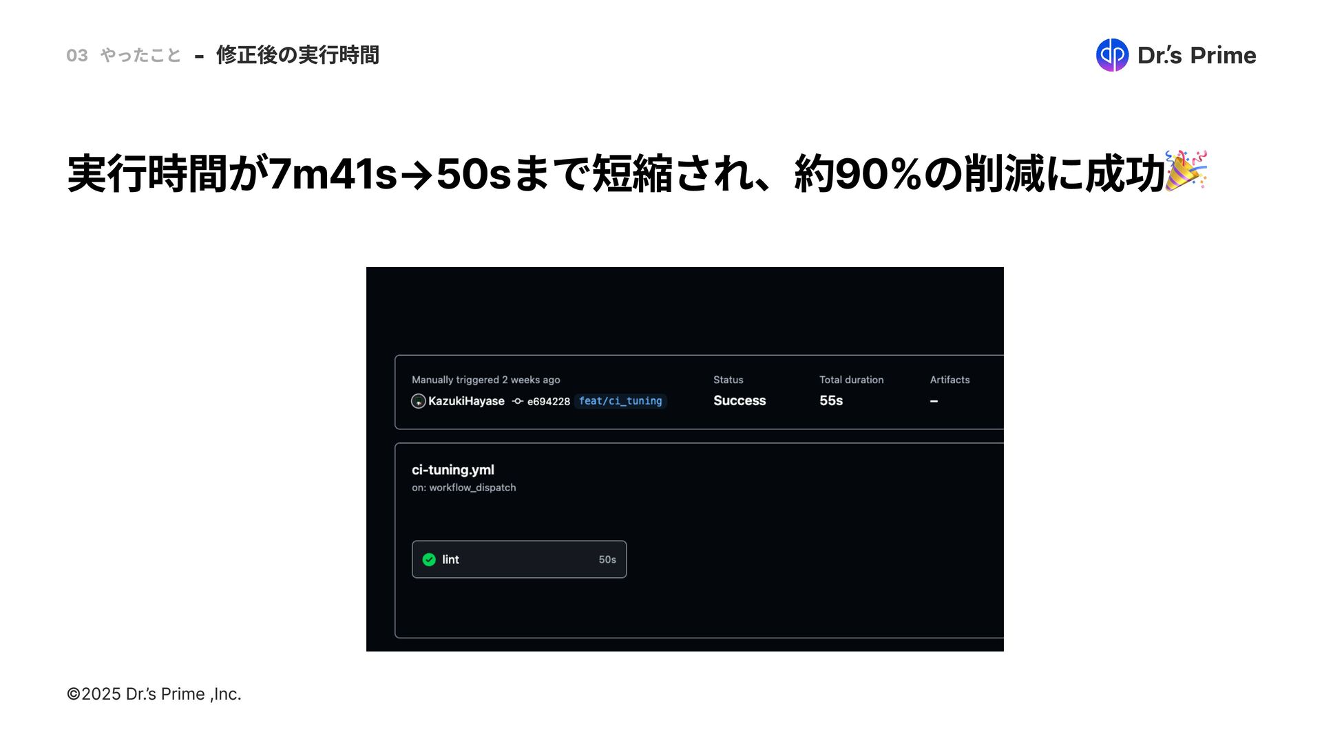Click the 修正後の実行時間 heading

[x=297, y=55]
